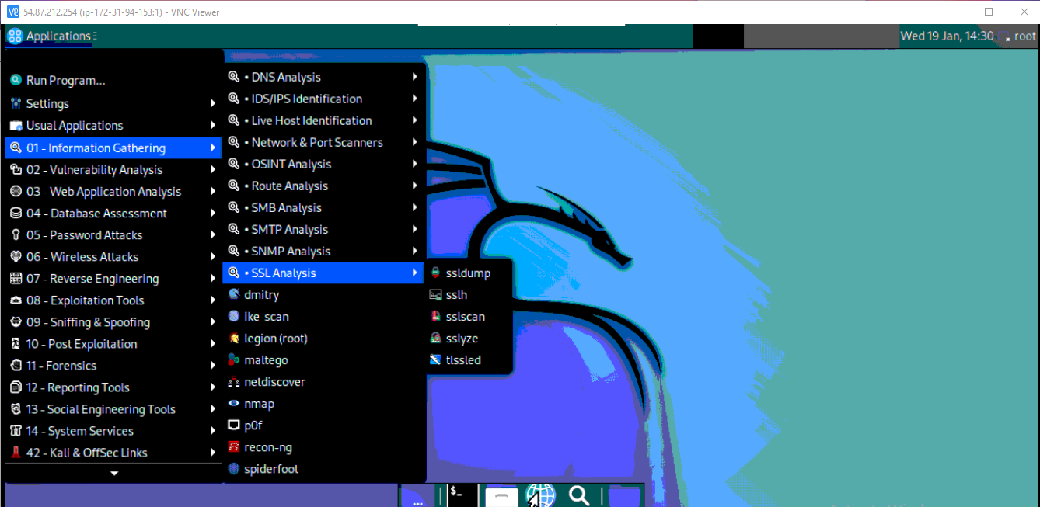Click the magnifier search icon in dock
The width and height of the screenshot is (1040, 507).
[579, 495]
